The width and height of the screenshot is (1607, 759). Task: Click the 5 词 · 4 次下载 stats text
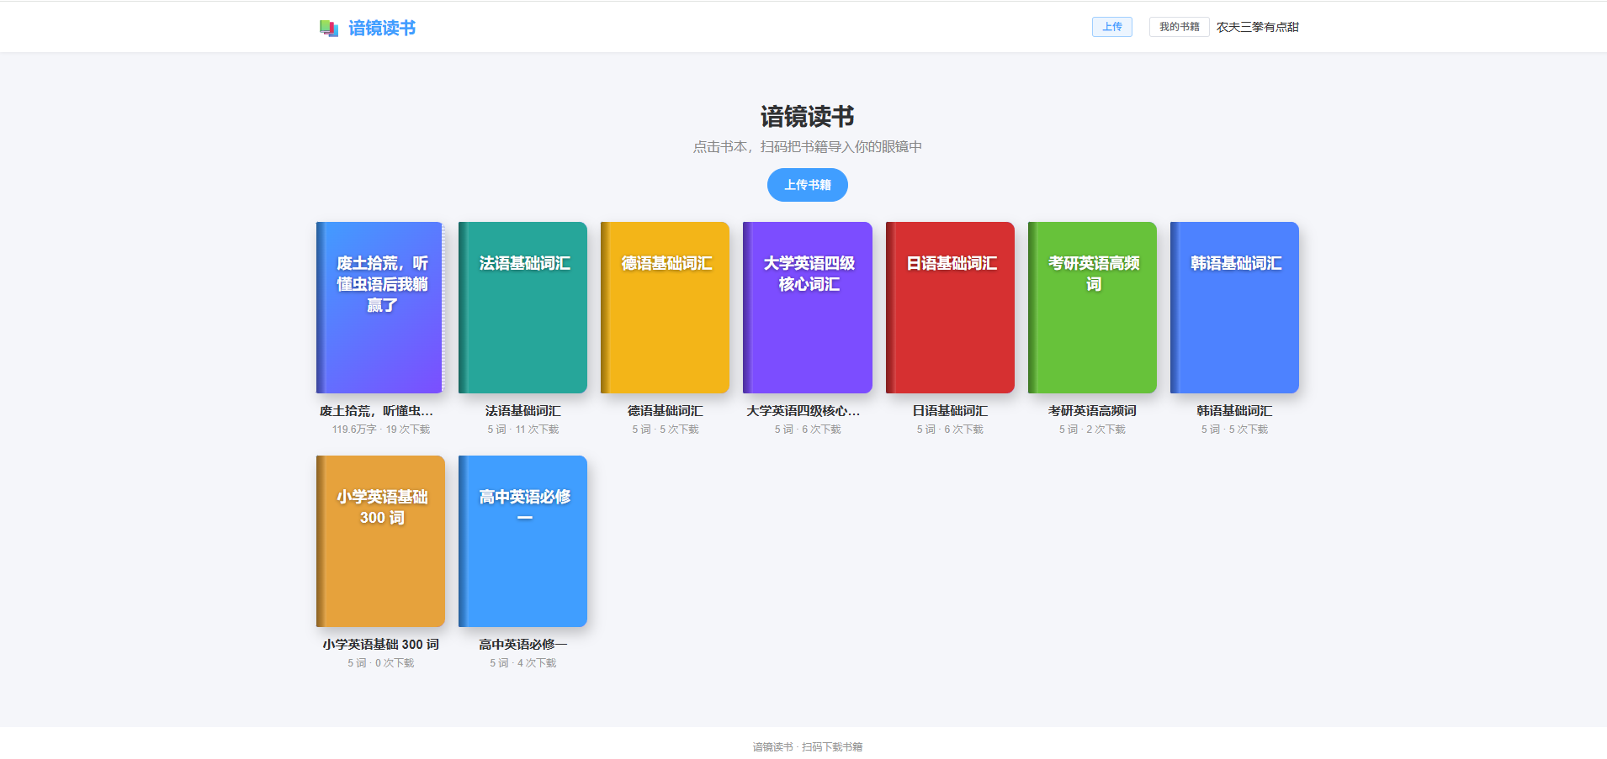[x=522, y=663]
